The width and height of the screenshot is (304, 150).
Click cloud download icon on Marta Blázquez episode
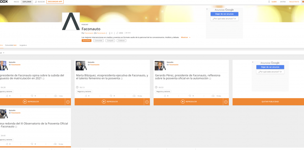(x=134, y=96)
